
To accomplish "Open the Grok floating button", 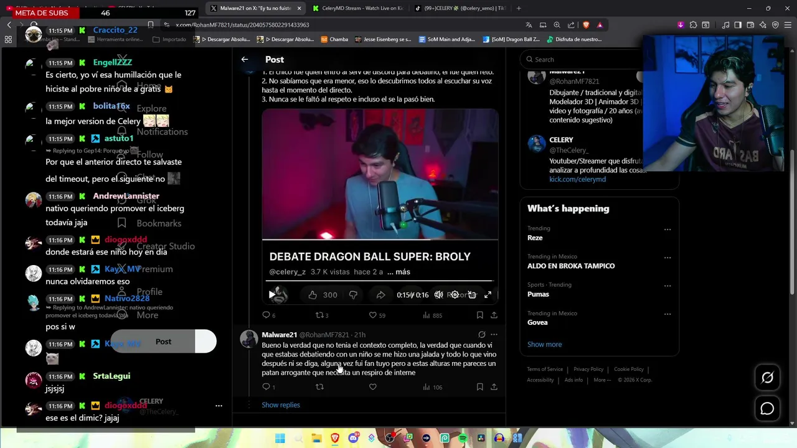I will click(767, 378).
